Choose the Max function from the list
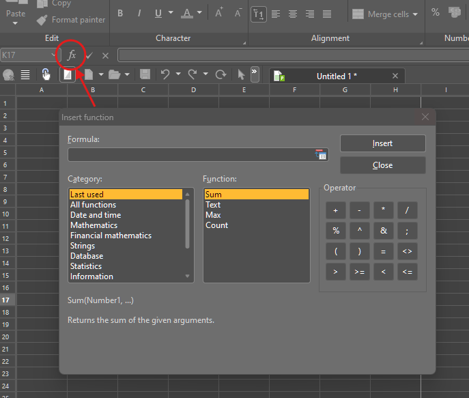This screenshot has width=469, height=398. tap(213, 215)
